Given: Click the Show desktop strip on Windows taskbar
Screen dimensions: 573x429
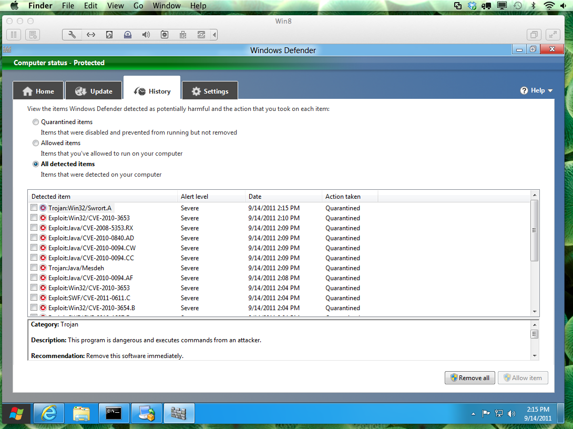Looking at the screenshot, I should 560,413.
